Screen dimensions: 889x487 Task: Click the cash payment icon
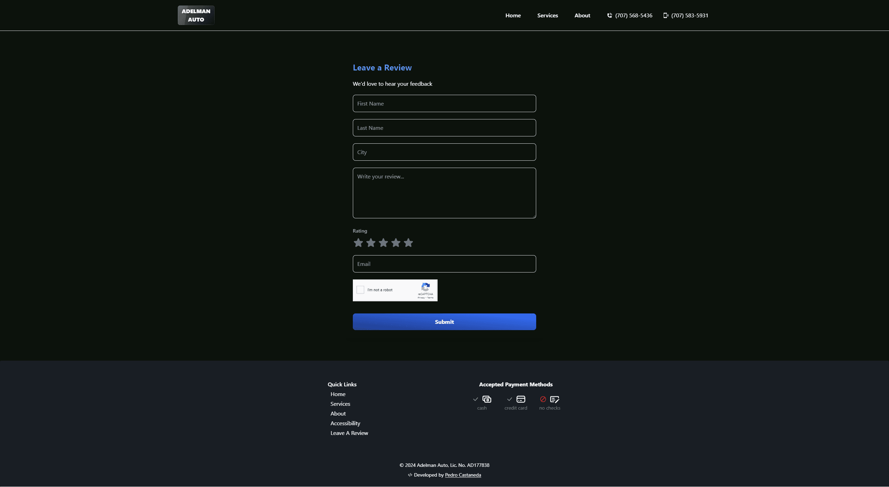click(x=487, y=399)
